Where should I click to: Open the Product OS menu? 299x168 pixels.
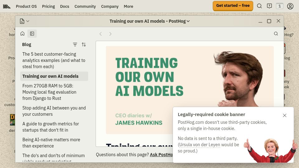click(x=26, y=6)
